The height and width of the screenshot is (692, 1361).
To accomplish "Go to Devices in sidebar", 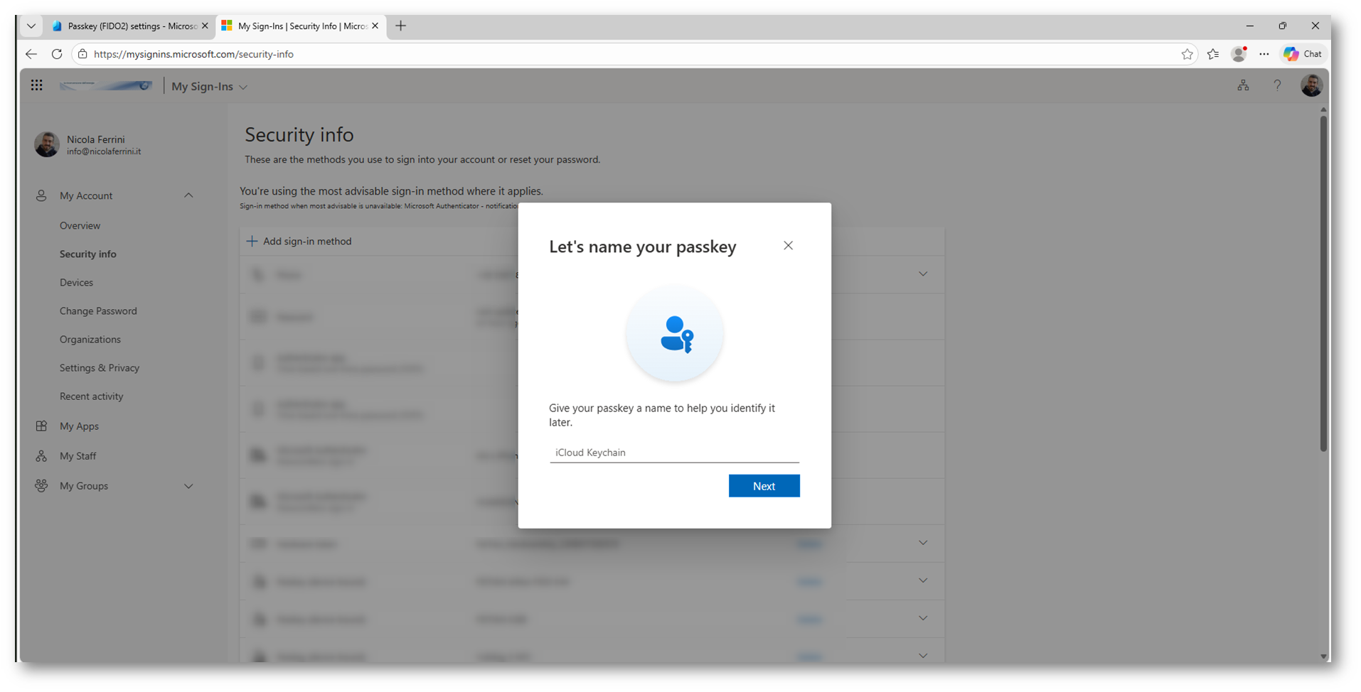I will [76, 283].
